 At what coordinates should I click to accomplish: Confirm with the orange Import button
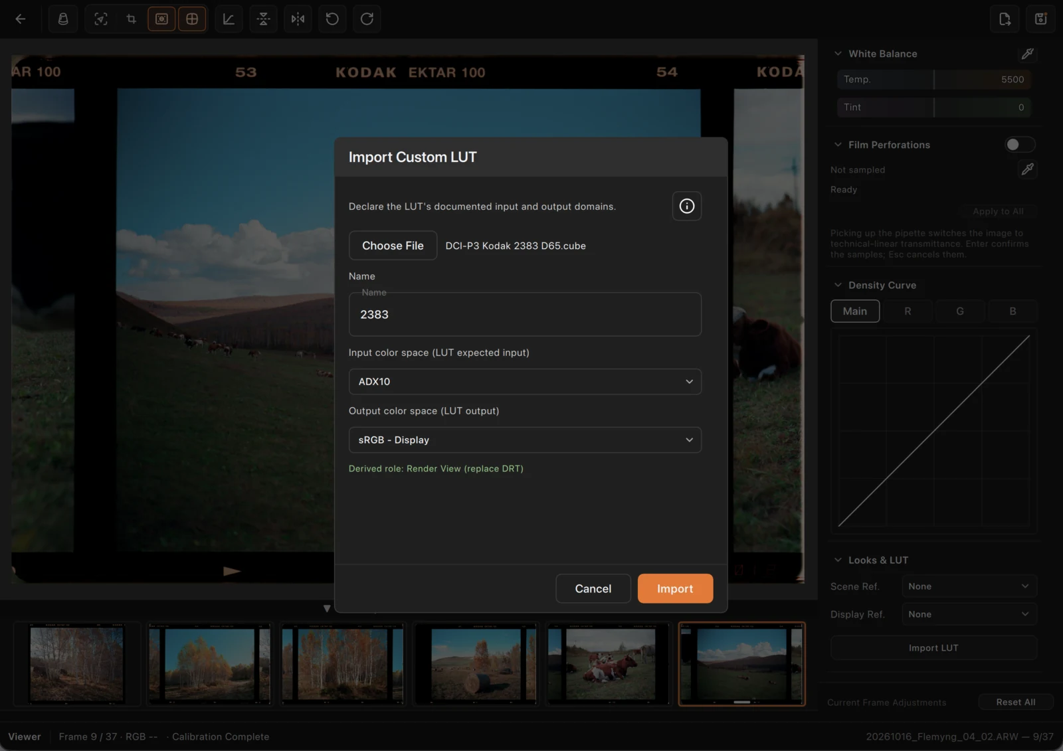tap(675, 588)
